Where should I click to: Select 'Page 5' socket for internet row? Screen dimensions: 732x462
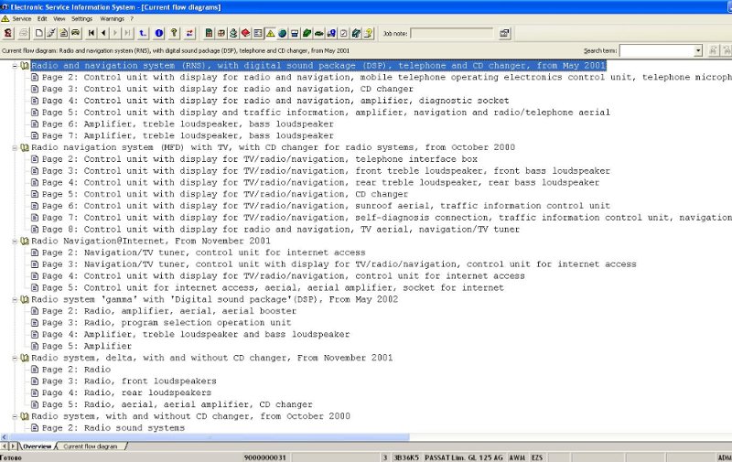pos(273,288)
